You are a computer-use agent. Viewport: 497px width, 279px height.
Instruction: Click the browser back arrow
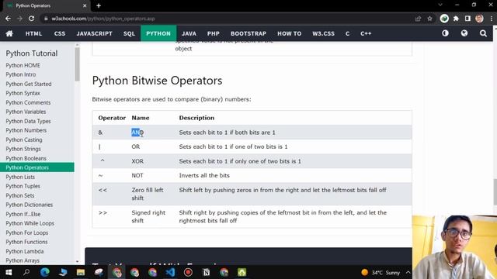pos(9,19)
